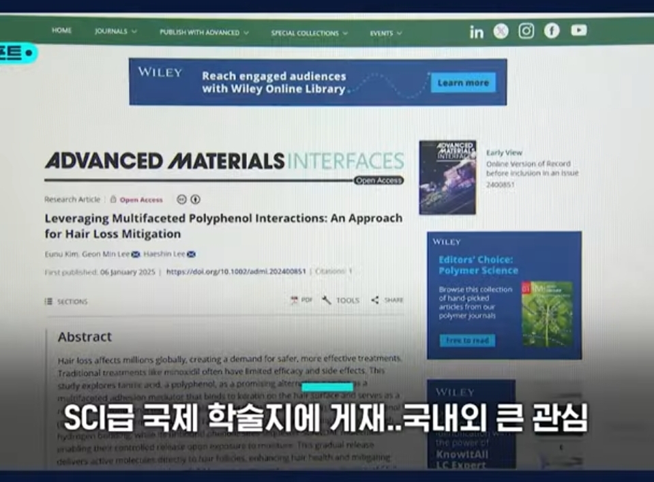Screen dimensions: 654x482
Task: Open the journal cover thumbnail
Action: [447, 178]
